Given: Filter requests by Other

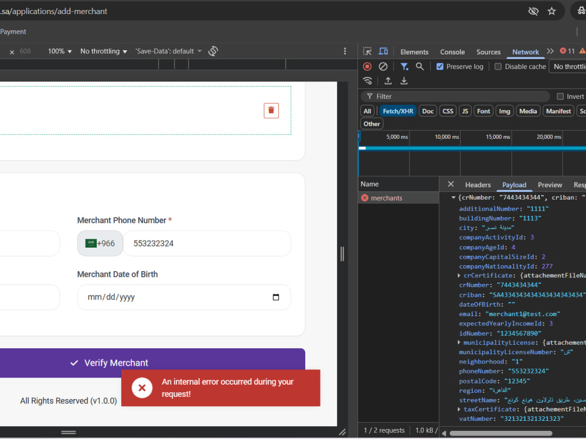Looking at the screenshot, I should (x=372, y=124).
